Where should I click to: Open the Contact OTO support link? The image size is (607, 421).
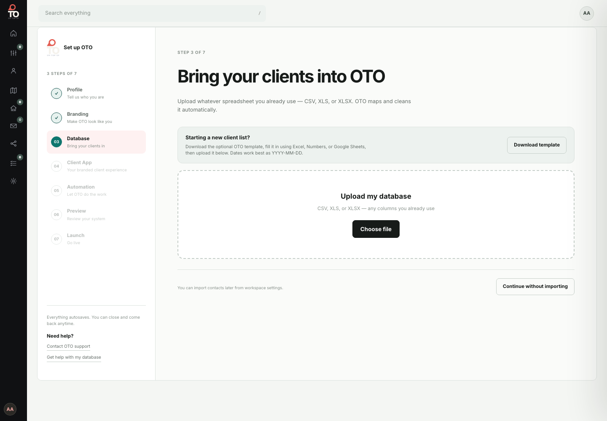[68, 346]
